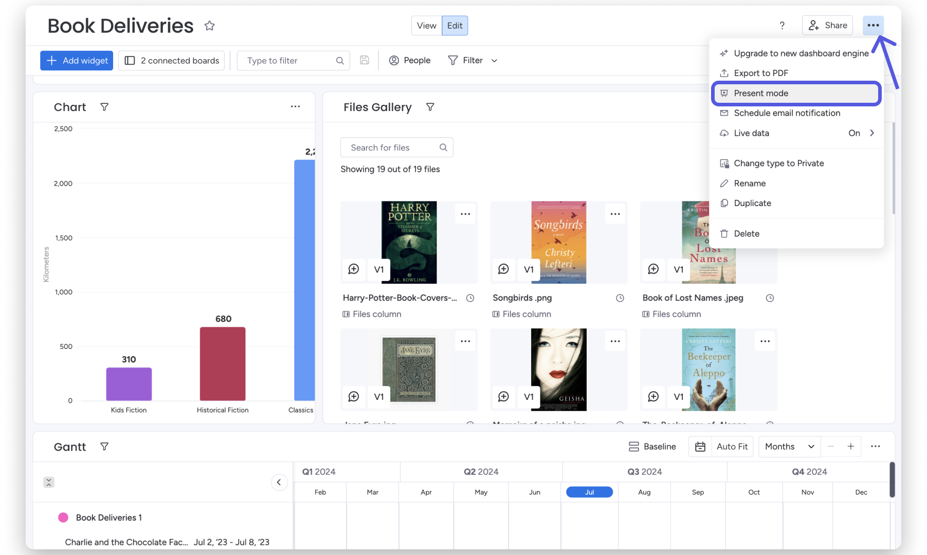Open options for the Harry Potter file card

[465, 214]
